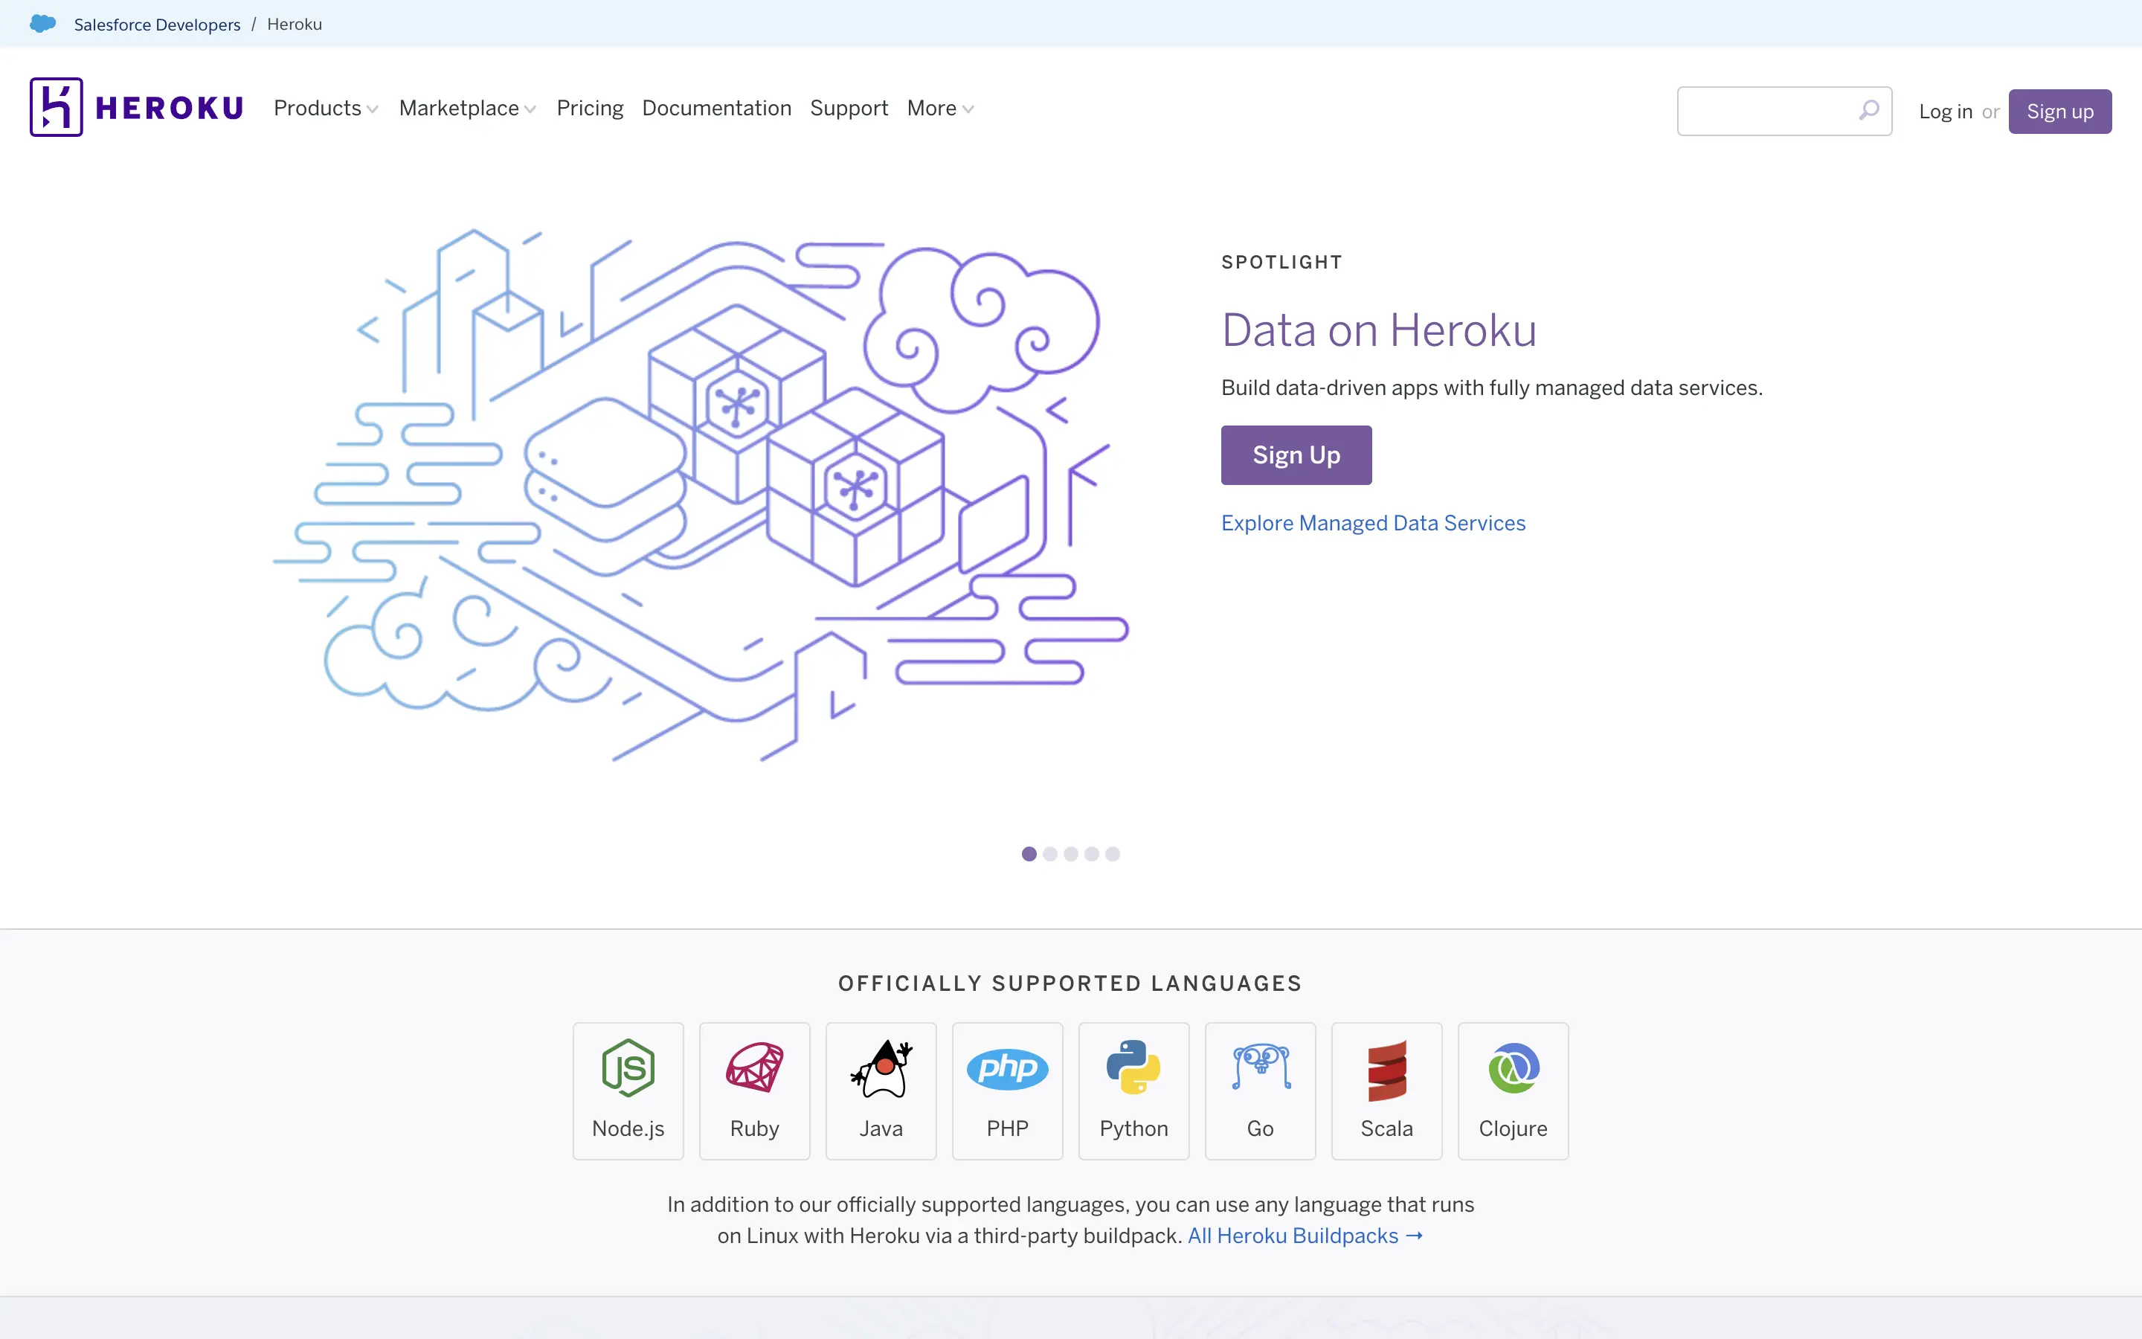Click the Heroku breadcrumb link
Viewport: 2142px width, 1339px height.
295,25
